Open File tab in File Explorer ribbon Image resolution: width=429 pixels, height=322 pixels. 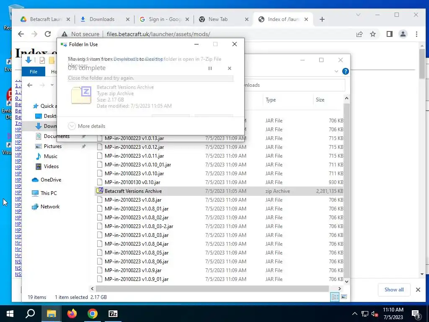(x=34, y=71)
